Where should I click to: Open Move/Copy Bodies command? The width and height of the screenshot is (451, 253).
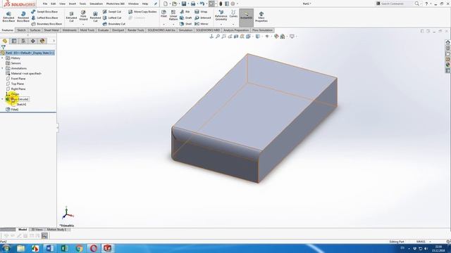(142, 12)
